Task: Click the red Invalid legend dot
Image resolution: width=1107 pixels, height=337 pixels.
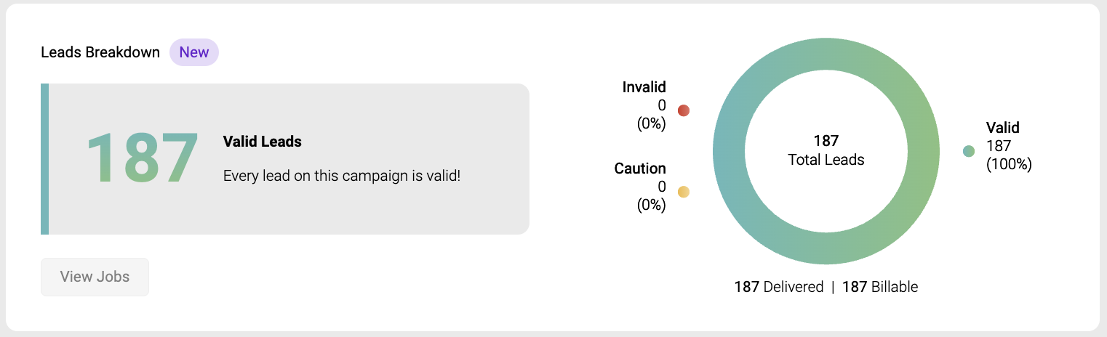Action: pyautogui.click(x=684, y=110)
